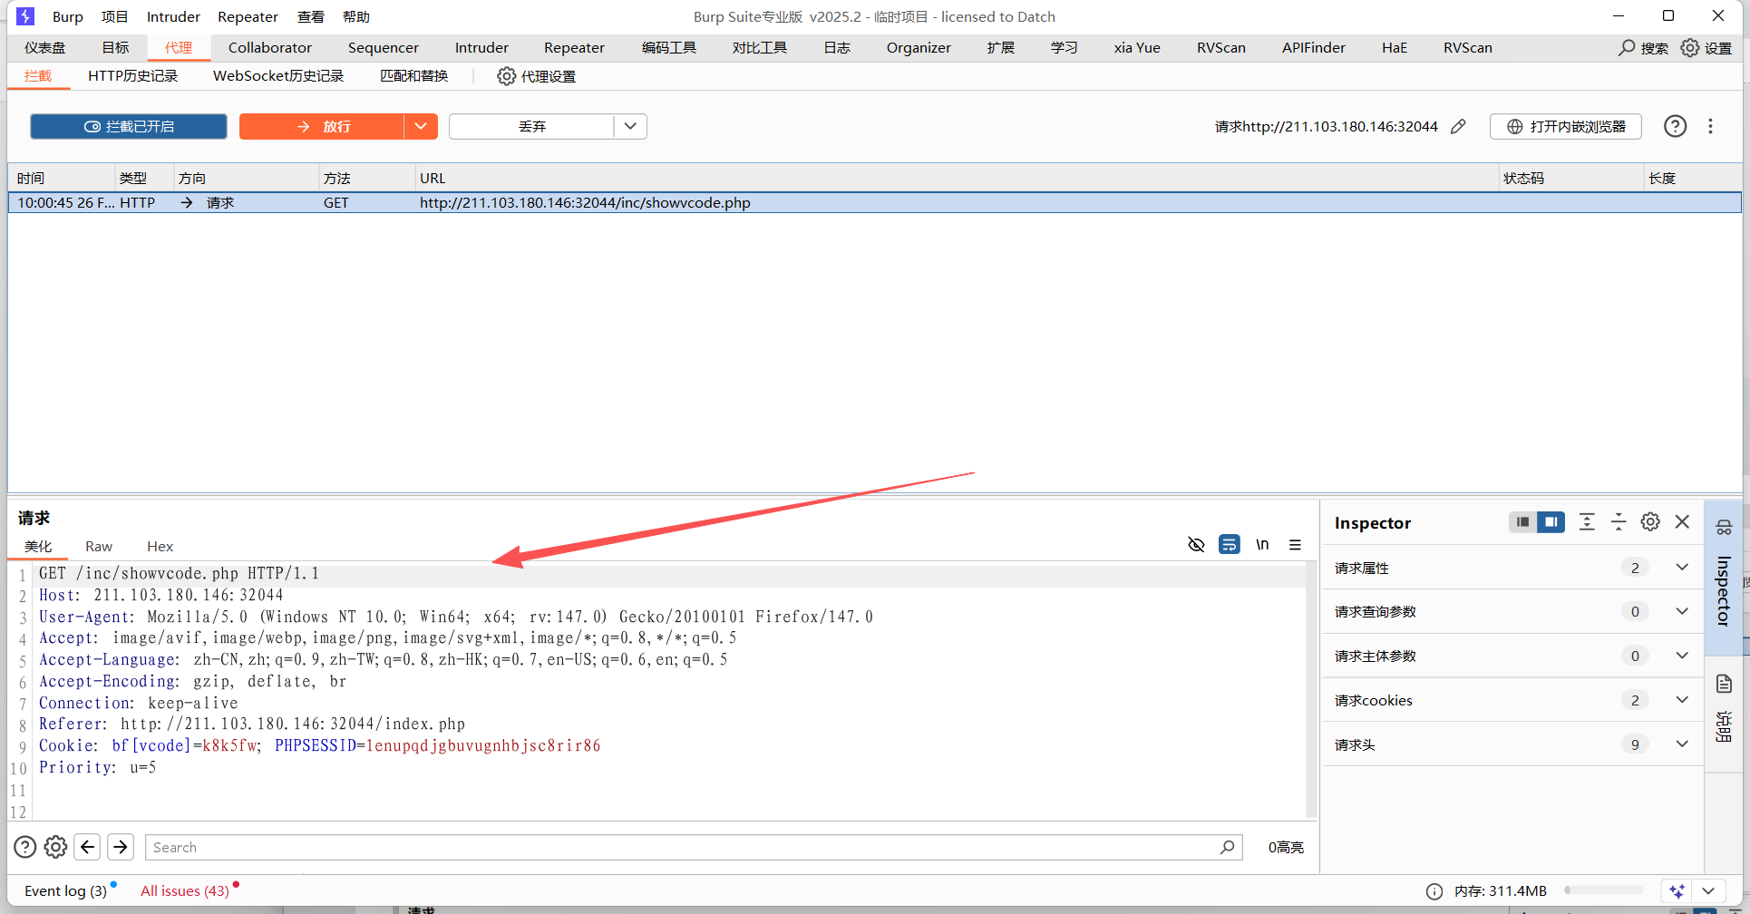This screenshot has height=914, width=1750.
Task: Toggle hide non-printable characters eye icon
Action: (x=1196, y=545)
